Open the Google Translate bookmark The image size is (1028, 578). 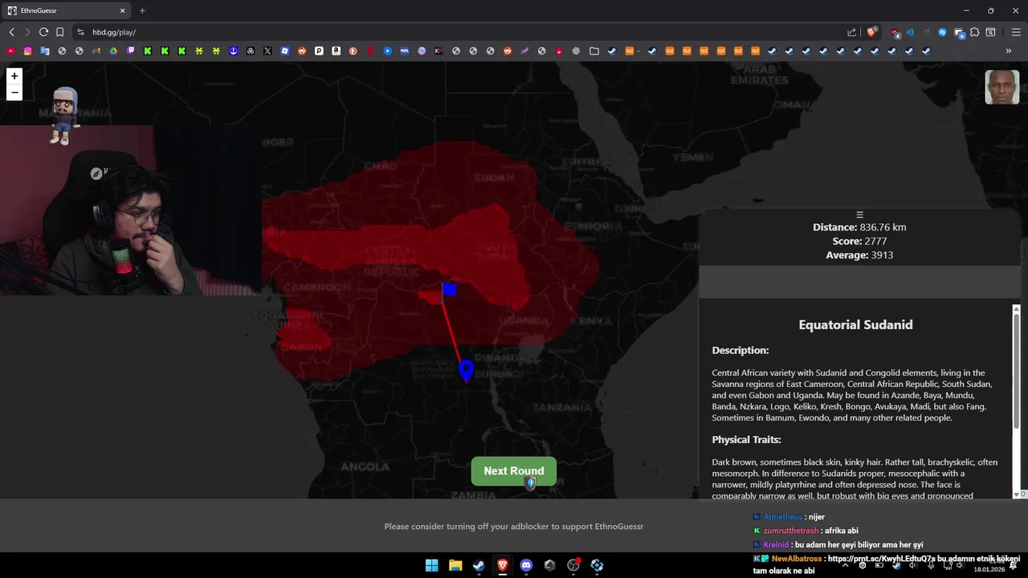pos(45,51)
